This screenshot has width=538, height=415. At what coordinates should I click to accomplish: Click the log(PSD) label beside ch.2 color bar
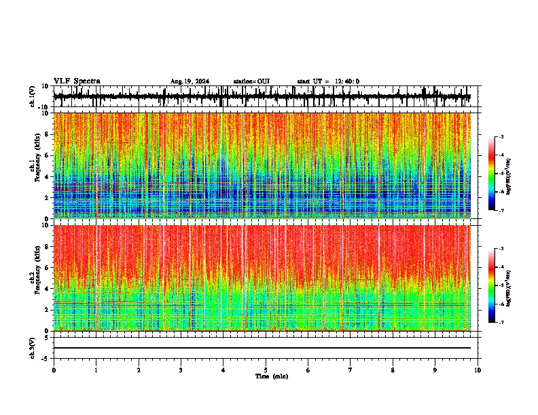(509, 289)
